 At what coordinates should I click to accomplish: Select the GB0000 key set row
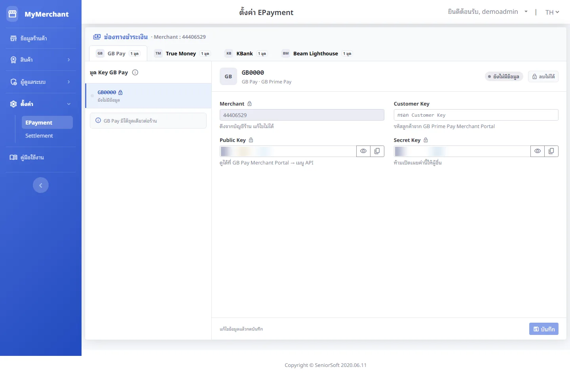(x=148, y=96)
